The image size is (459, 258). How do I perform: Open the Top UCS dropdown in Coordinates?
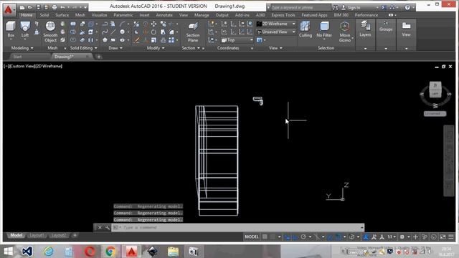pyautogui.click(x=237, y=40)
